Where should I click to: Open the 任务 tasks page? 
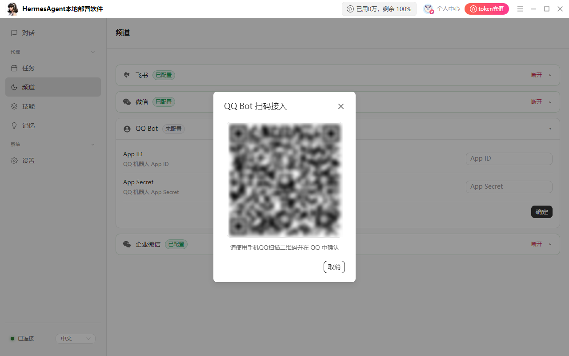tap(53, 68)
